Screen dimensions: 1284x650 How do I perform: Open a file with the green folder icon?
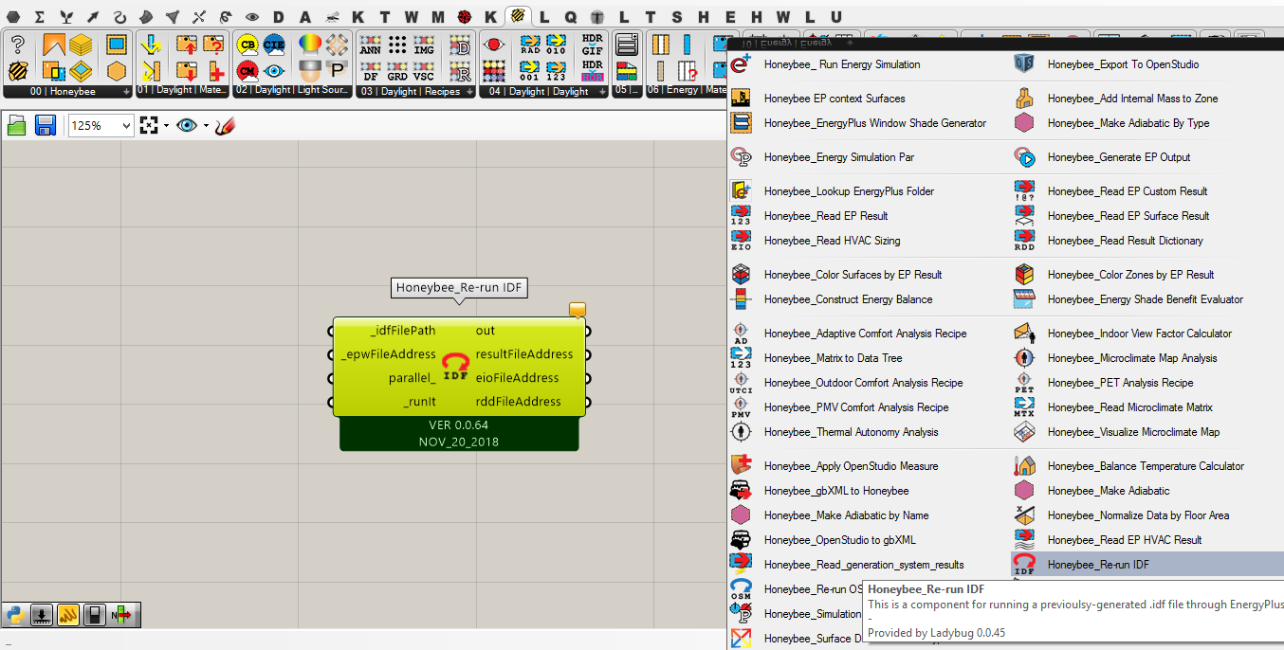point(18,125)
